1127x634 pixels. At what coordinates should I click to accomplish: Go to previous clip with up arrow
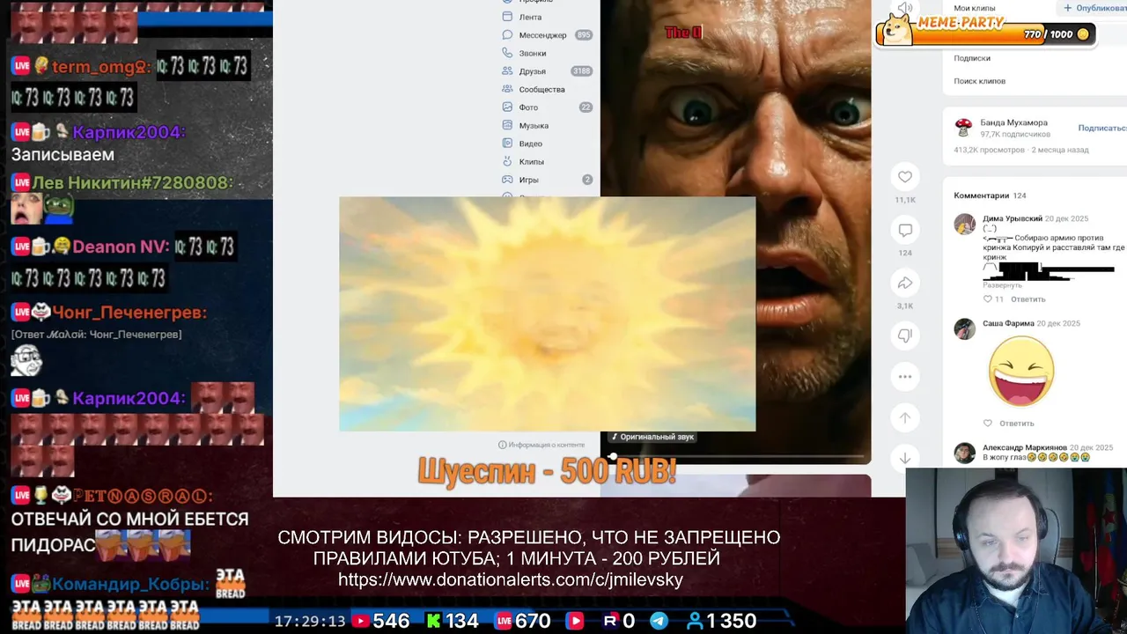(905, 417)
